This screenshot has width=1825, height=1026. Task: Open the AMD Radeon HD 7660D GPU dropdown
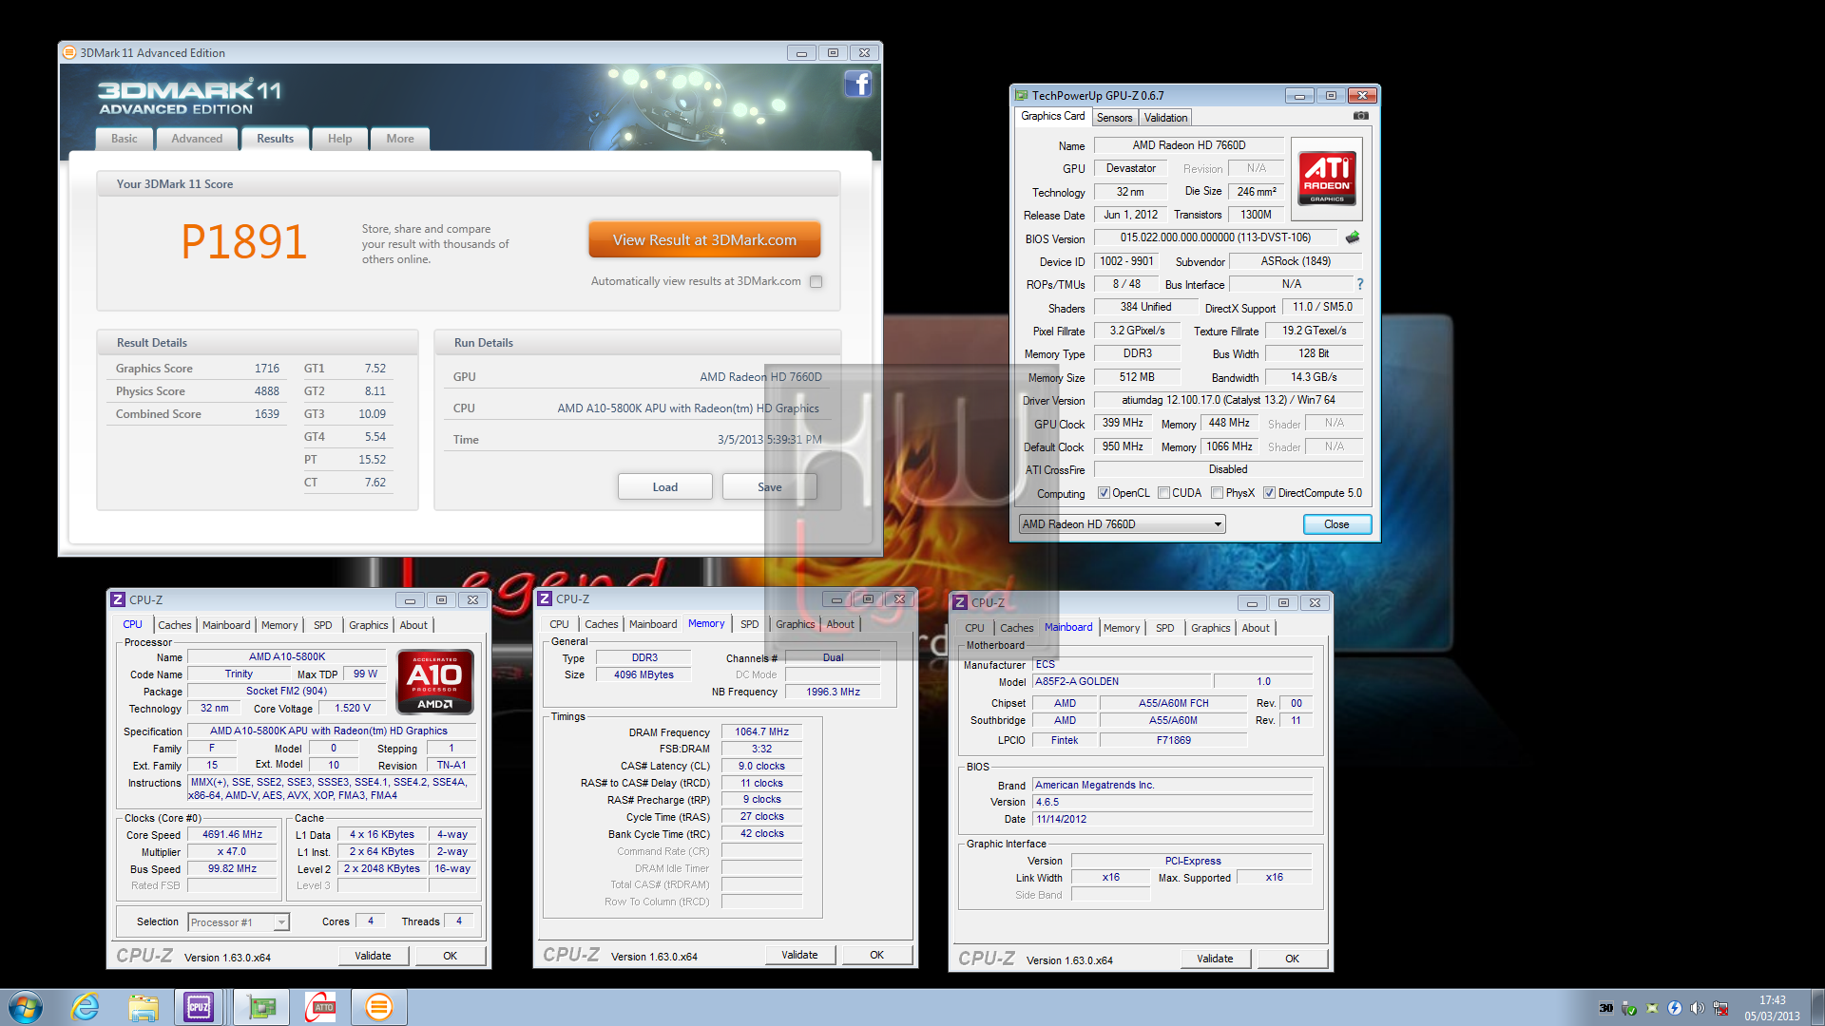tap(1122, 524)
